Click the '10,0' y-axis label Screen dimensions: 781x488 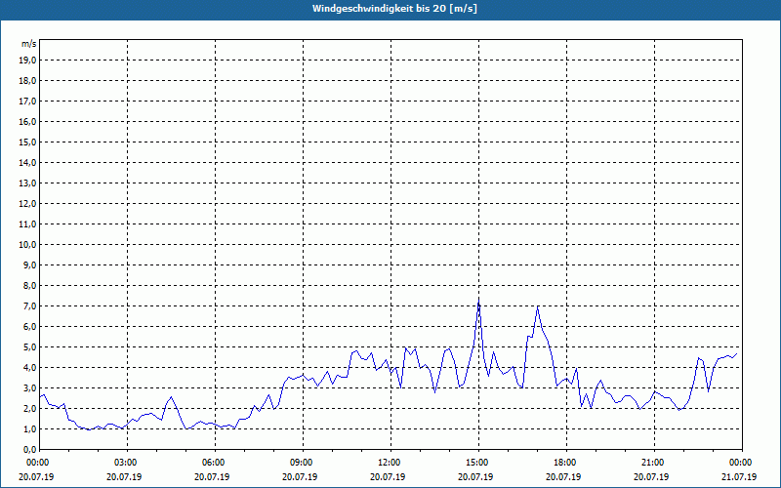[x=27, y=245]
